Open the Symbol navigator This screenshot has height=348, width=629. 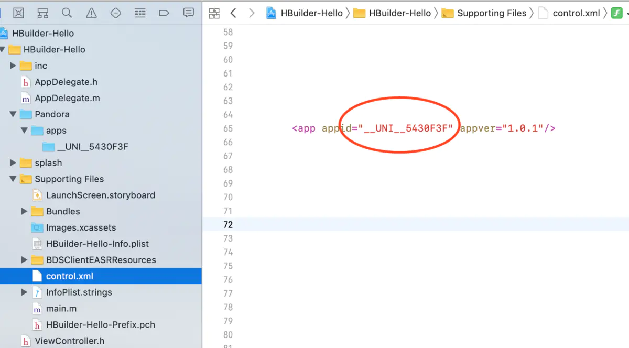(x=43, y=13)
